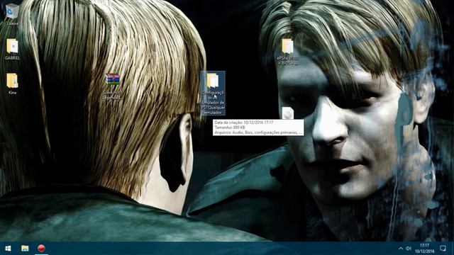Select the Configurações de Emulador de PS1 folder

click(x=213, y=93)
